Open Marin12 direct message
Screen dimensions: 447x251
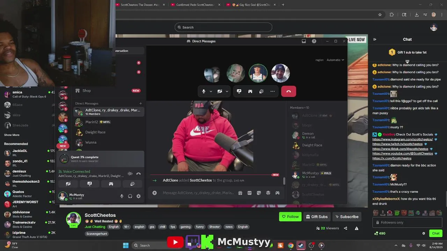pos(109,122)
